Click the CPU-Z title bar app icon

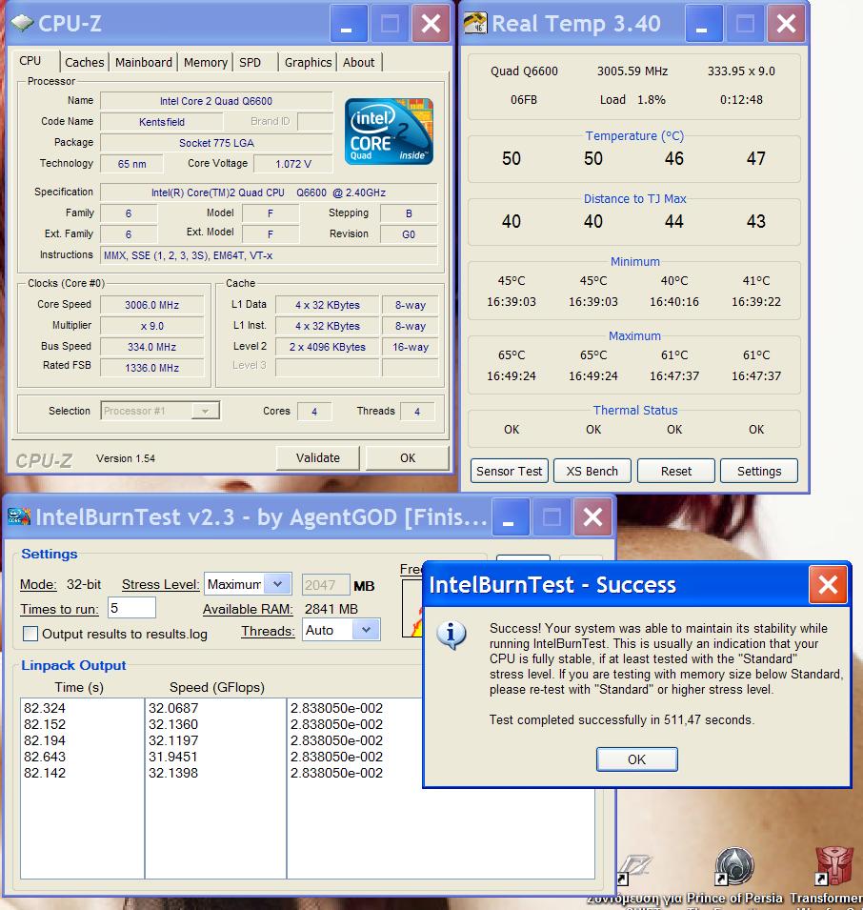22,23
